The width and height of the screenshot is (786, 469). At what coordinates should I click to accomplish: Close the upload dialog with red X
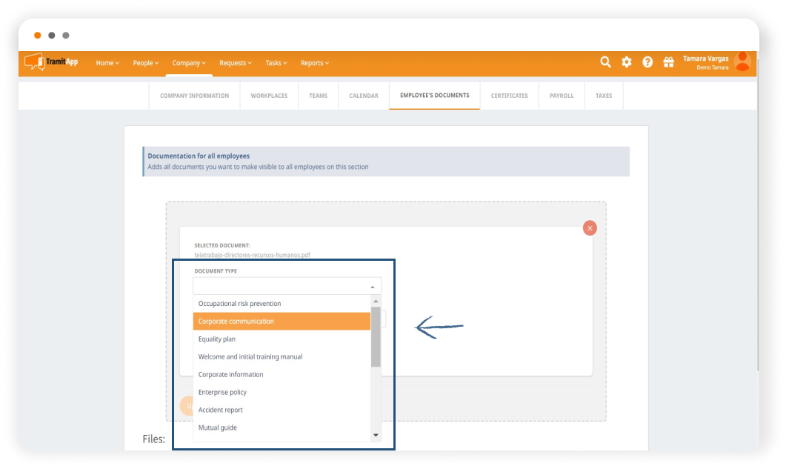[590, 228]
